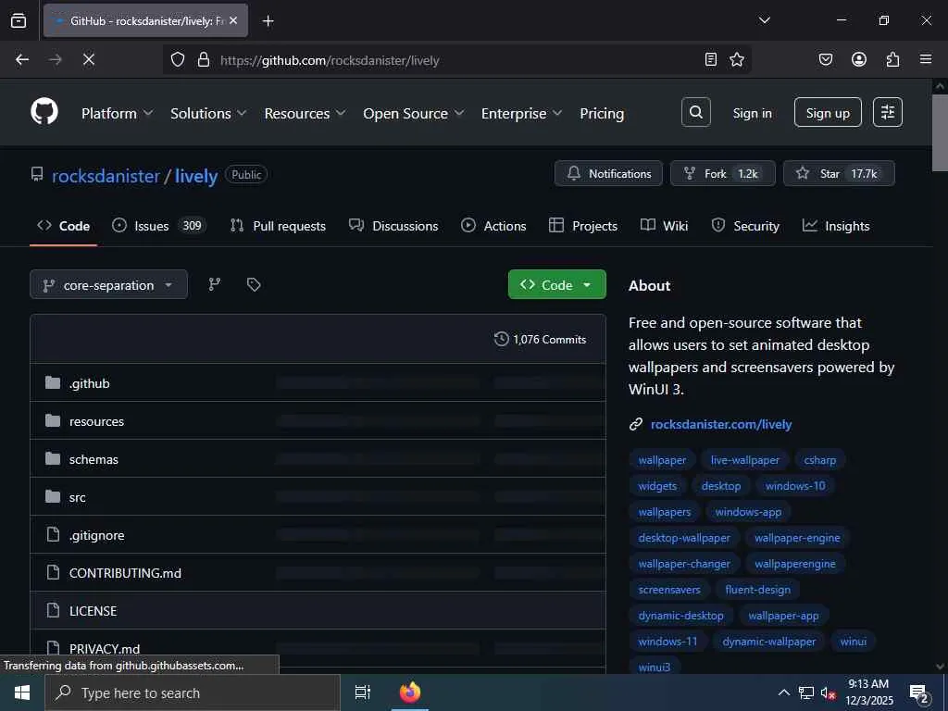
Task: Open the Windows Start button
Action: click(22, 692)
